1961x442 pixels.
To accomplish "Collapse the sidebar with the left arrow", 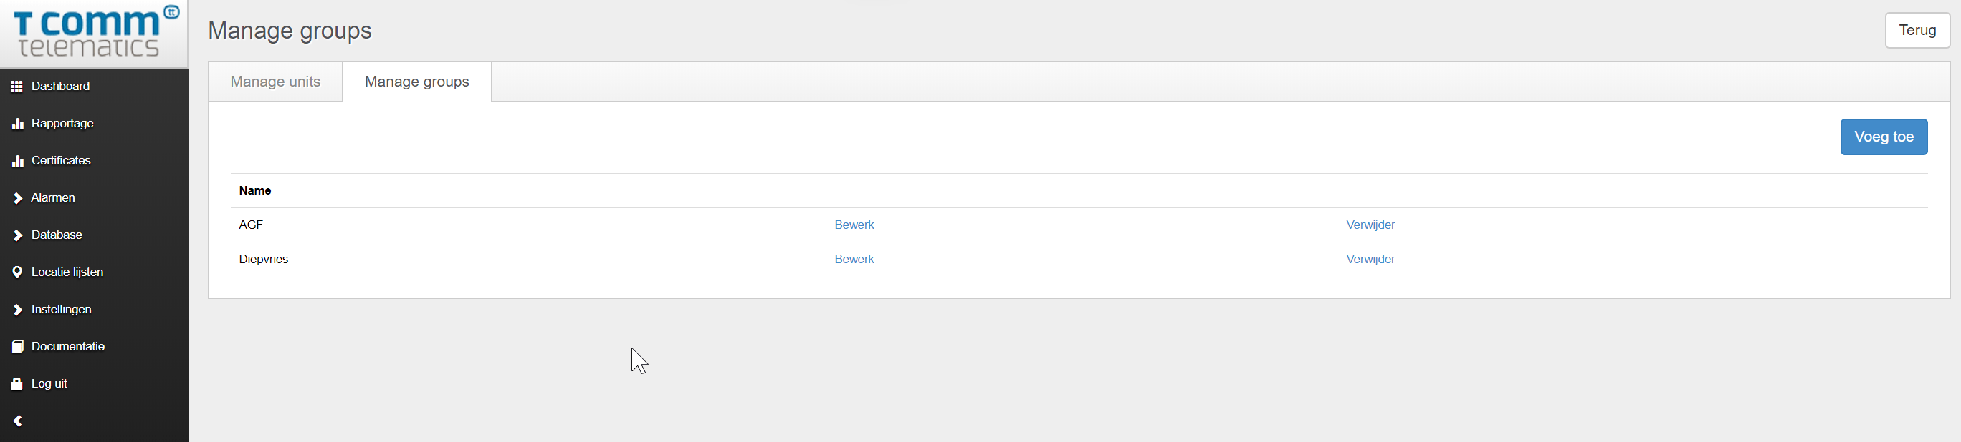I will tap(17, 421).
